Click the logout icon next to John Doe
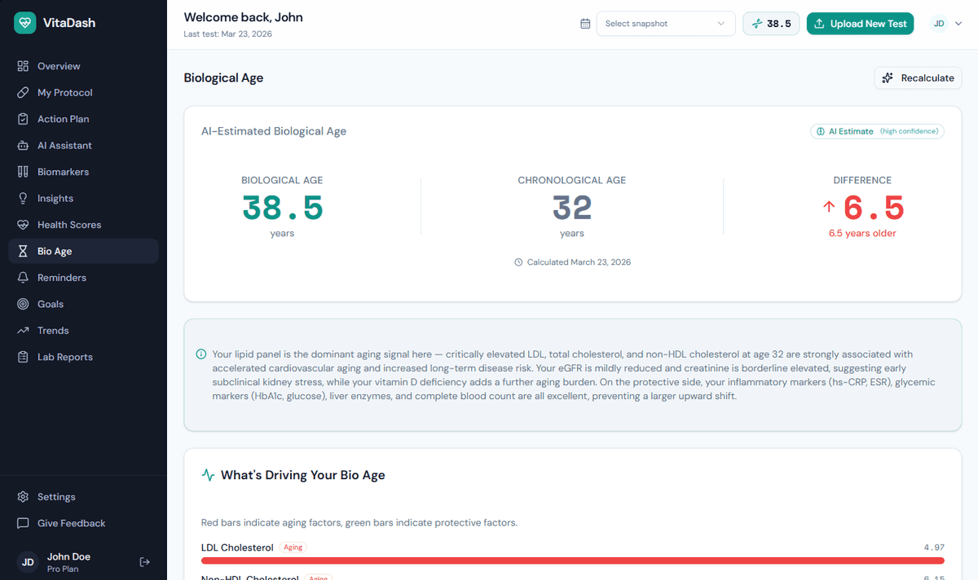978x580 pixels. pos(145,562)
